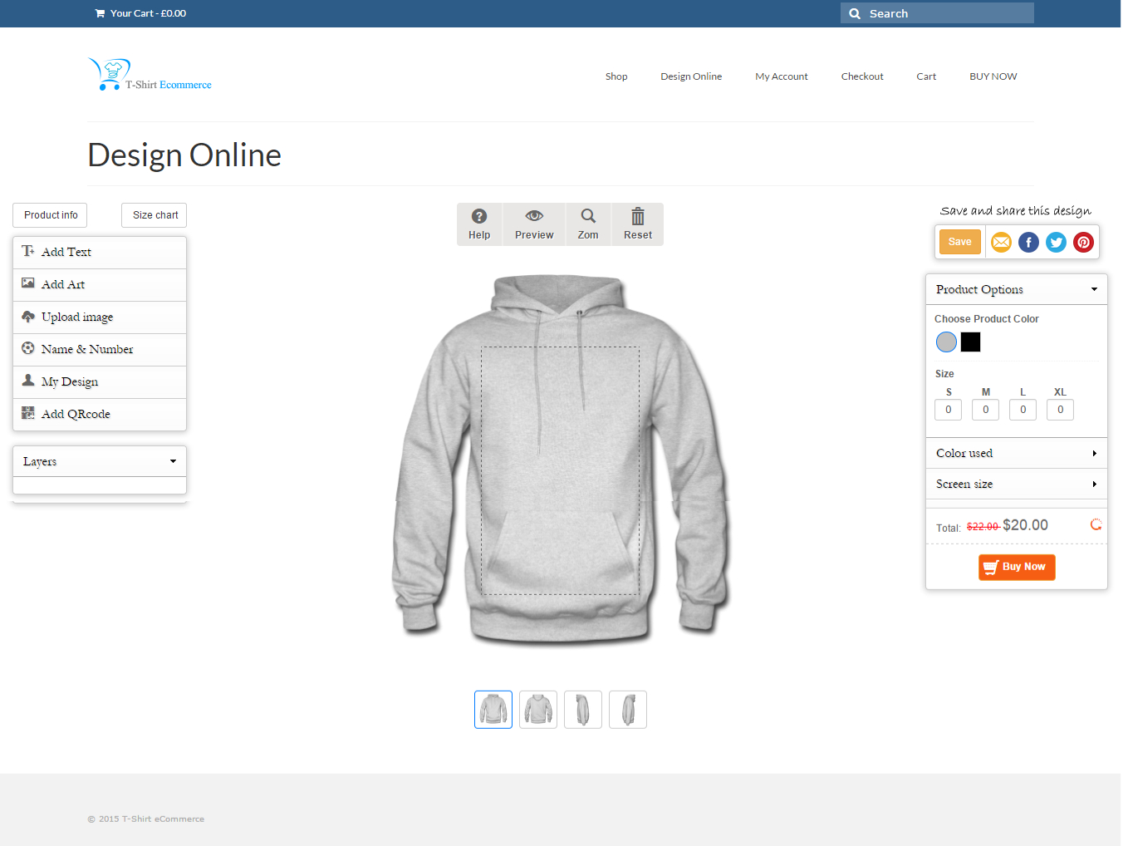Viewport: 1133px width, 846px height.
Task: Open My Design option
Action: (x=100, y=381)
